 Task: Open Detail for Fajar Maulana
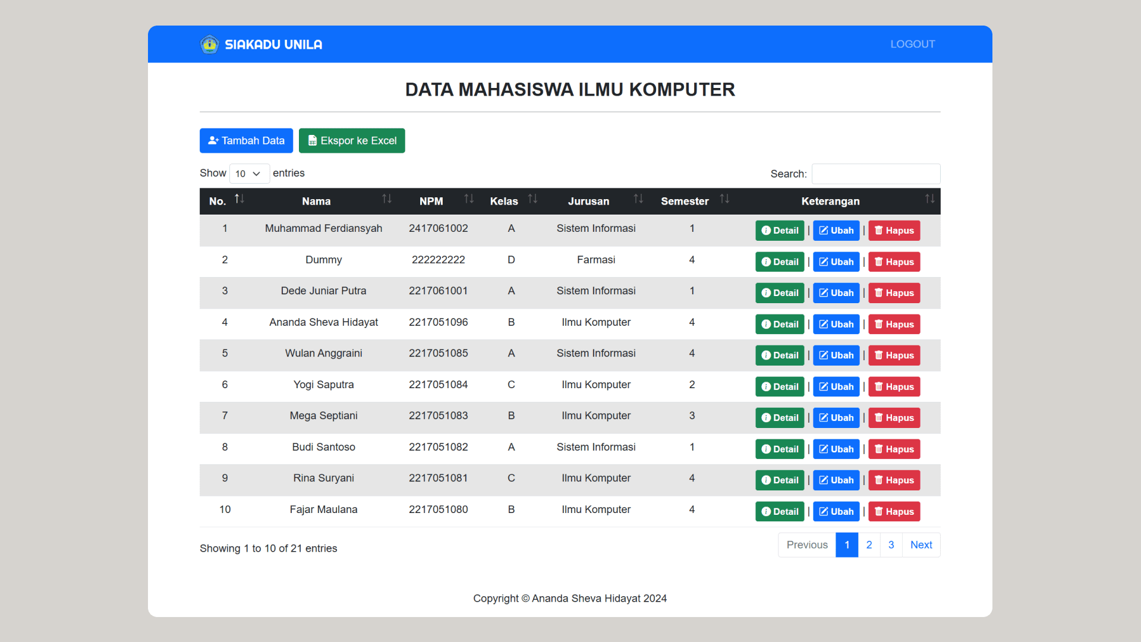(x=780, y=512)
